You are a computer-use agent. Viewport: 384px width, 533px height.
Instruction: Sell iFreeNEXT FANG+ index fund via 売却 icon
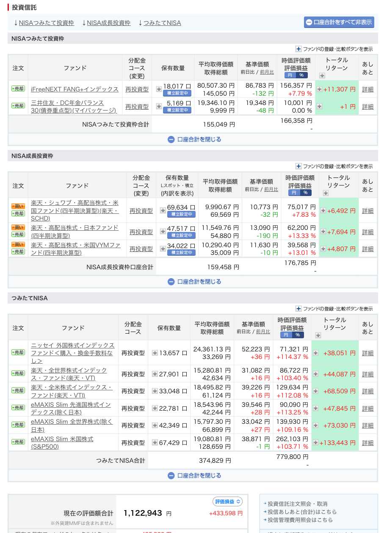point(18,89)
